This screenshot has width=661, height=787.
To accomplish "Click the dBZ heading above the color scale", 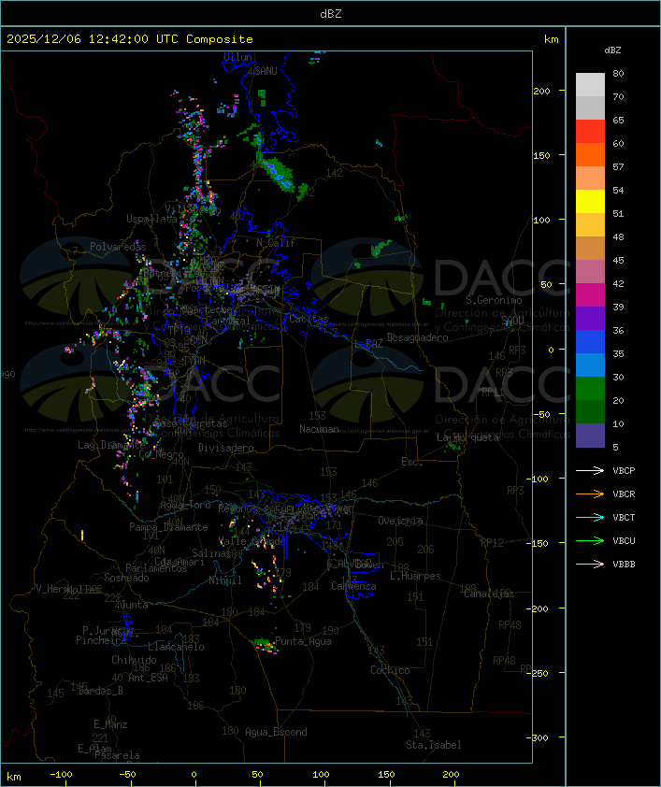I will 612,50.
